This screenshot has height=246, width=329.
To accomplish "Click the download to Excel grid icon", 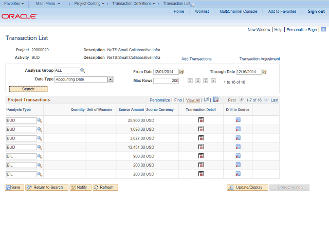I will (x=216, y=99).
